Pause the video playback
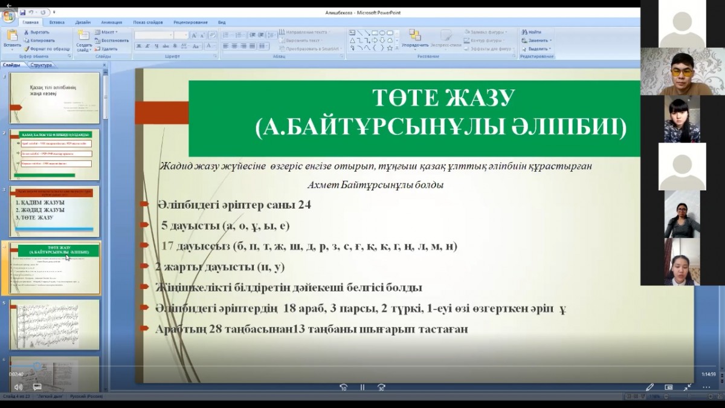 [362, 387]
